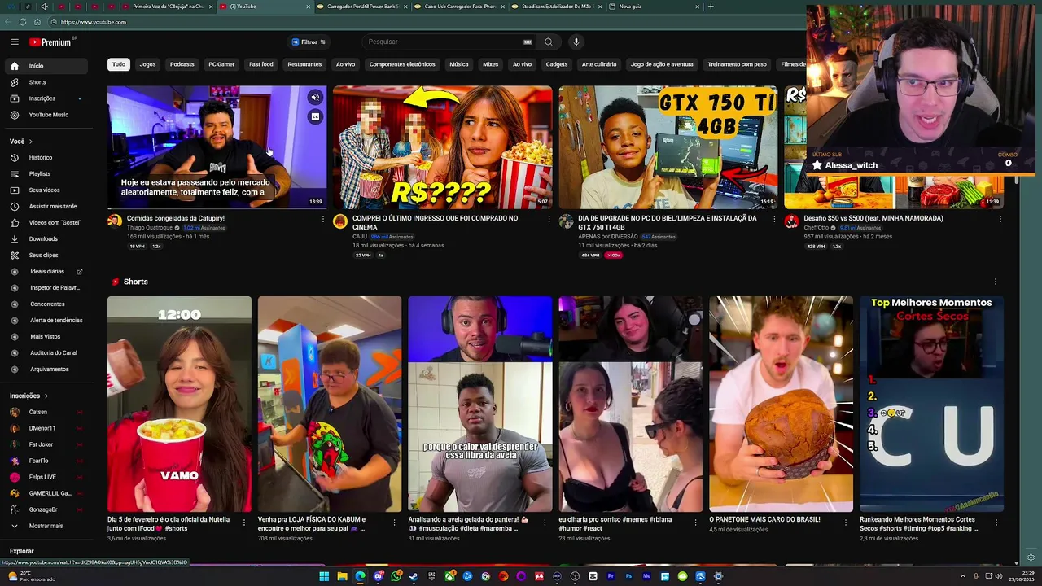
Task: Open Steam from the taskbar
Action: (414, 576)
